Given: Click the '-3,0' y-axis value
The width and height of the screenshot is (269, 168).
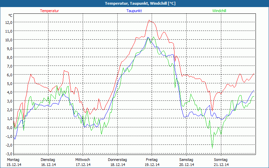Looking at the screenshot, I should click(x=9, y=154).
